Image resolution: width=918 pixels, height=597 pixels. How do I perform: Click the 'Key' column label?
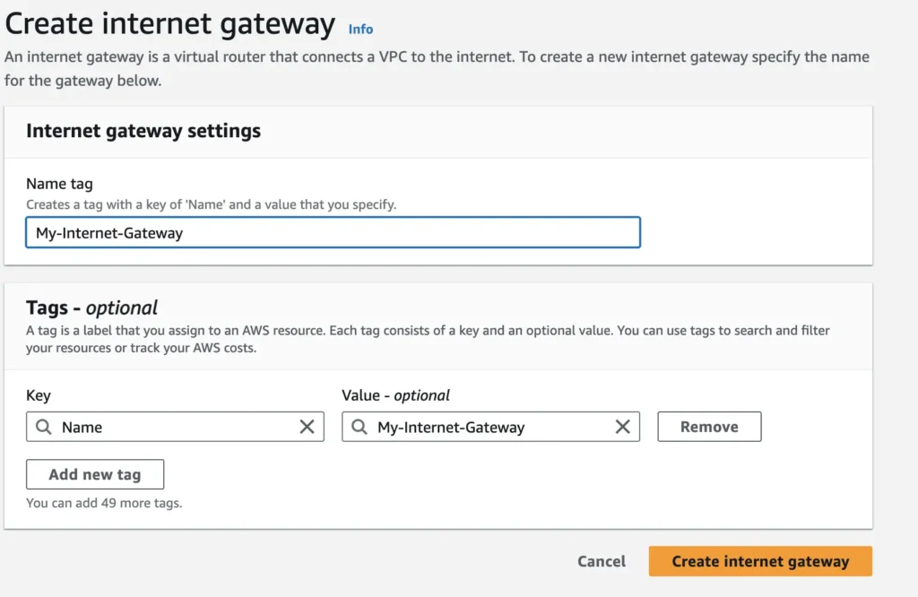pyautogui.click(x=39, y=395)
